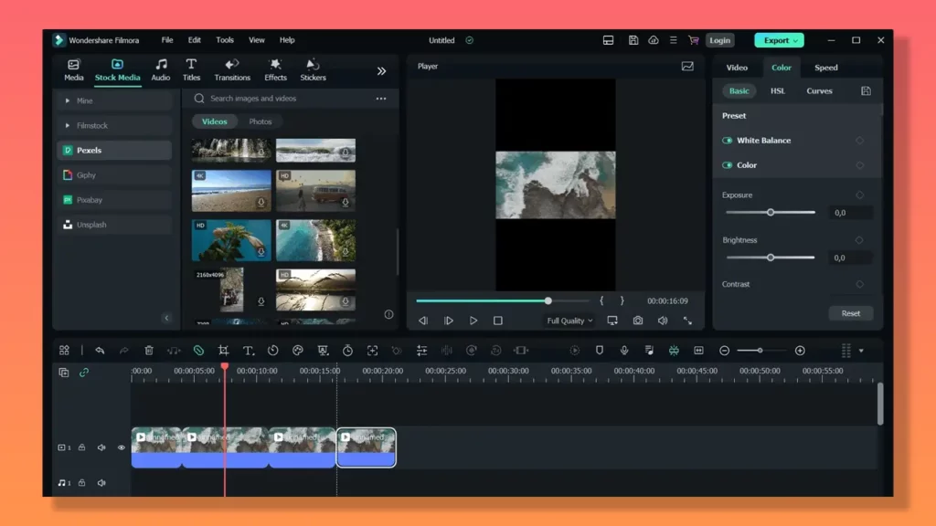Open the Titles tab

(191, 69)
